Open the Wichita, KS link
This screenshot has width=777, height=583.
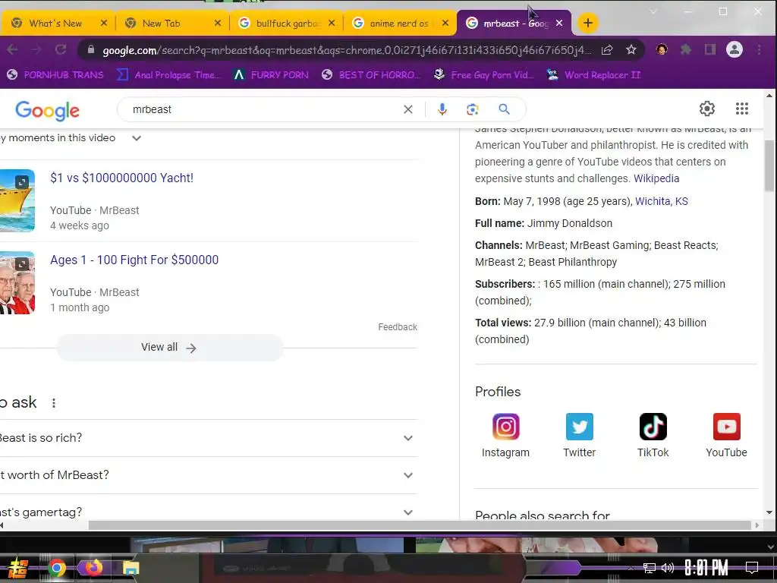pyautogui.click(x=662, y=201)
